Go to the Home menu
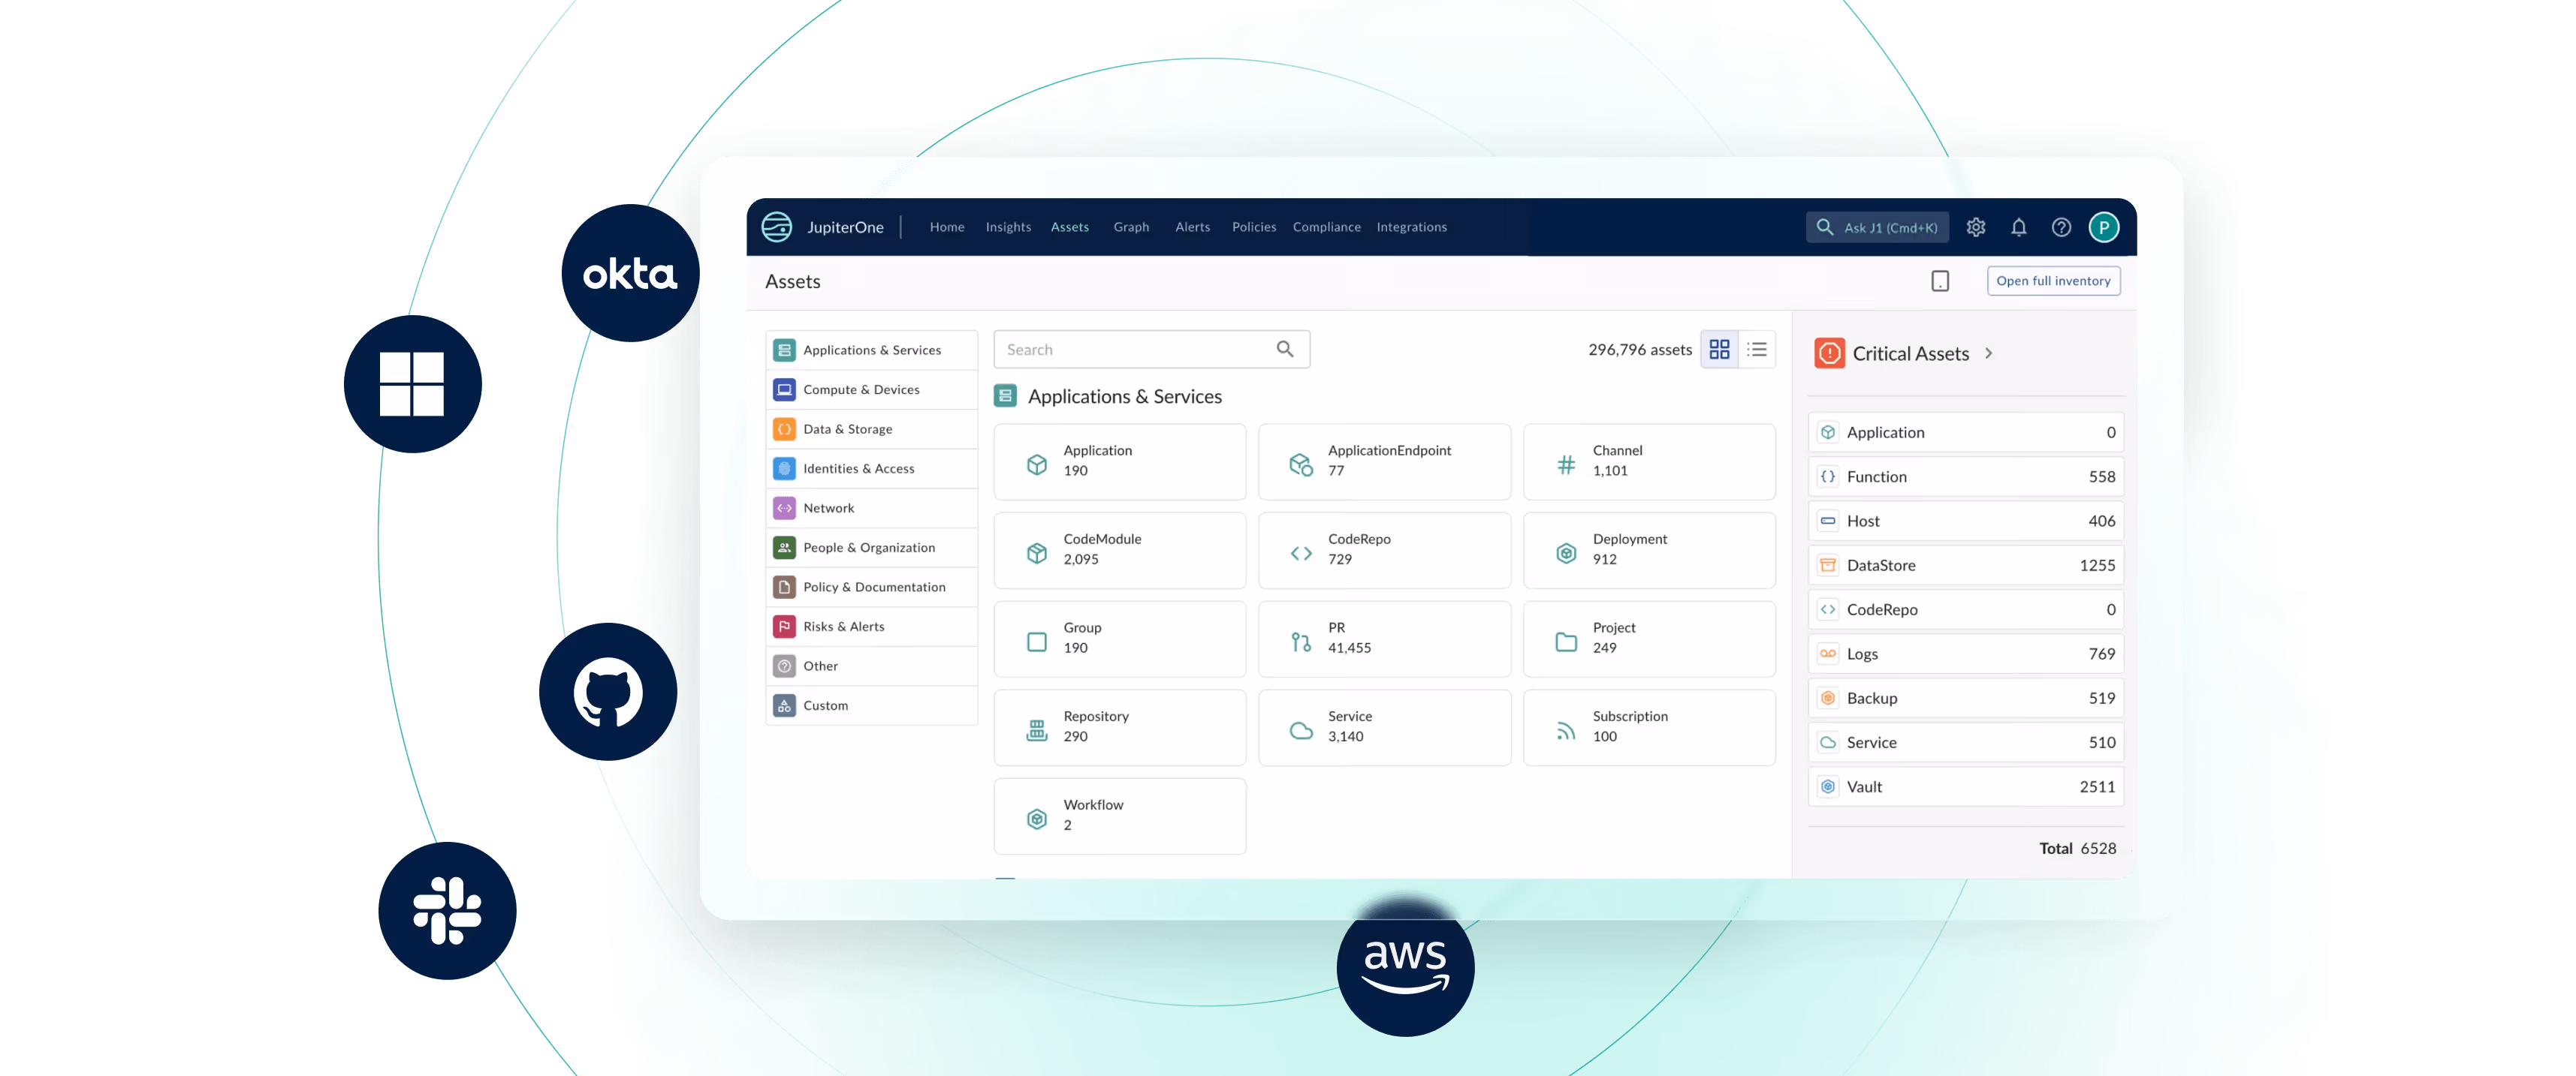This screenshot has width=2576, height=1076. coord(946,227)
